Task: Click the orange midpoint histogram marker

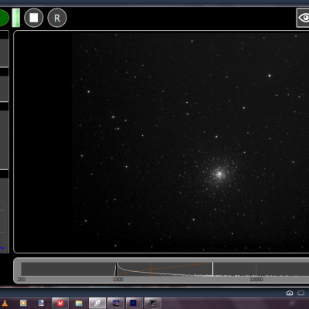Action: (x=151, y=269)
